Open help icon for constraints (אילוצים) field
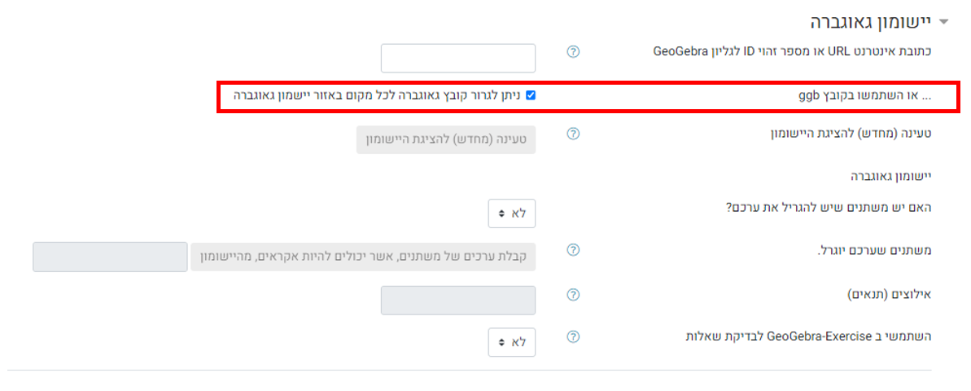The width and height of the screenshot is (971, 391). pos(574,294)
